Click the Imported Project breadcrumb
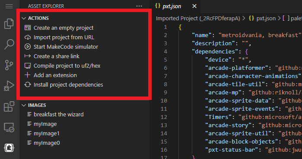The height and width of the screenshot is (159, 302). [x=198, y=19]
